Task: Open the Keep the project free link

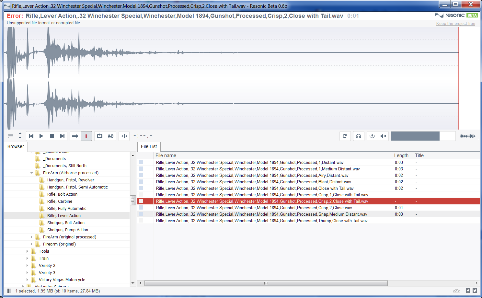Action: pyautogui.click(x=455, y=23)
